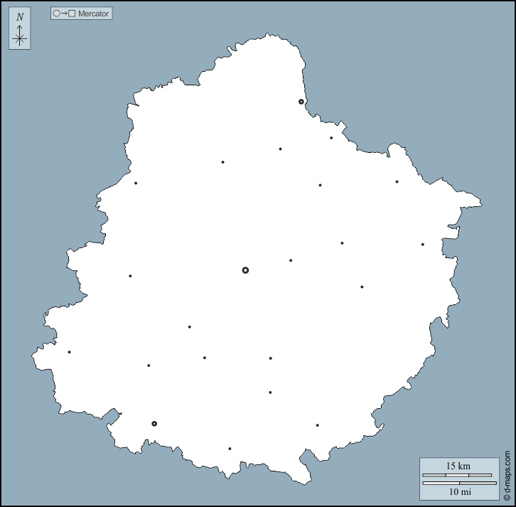Click the circle-to-square projection symbol
Screen dimensions: 516x507
(64, 14)
